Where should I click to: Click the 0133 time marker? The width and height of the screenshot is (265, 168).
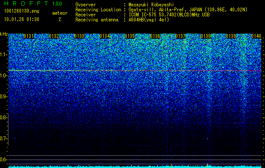[79, 36]
